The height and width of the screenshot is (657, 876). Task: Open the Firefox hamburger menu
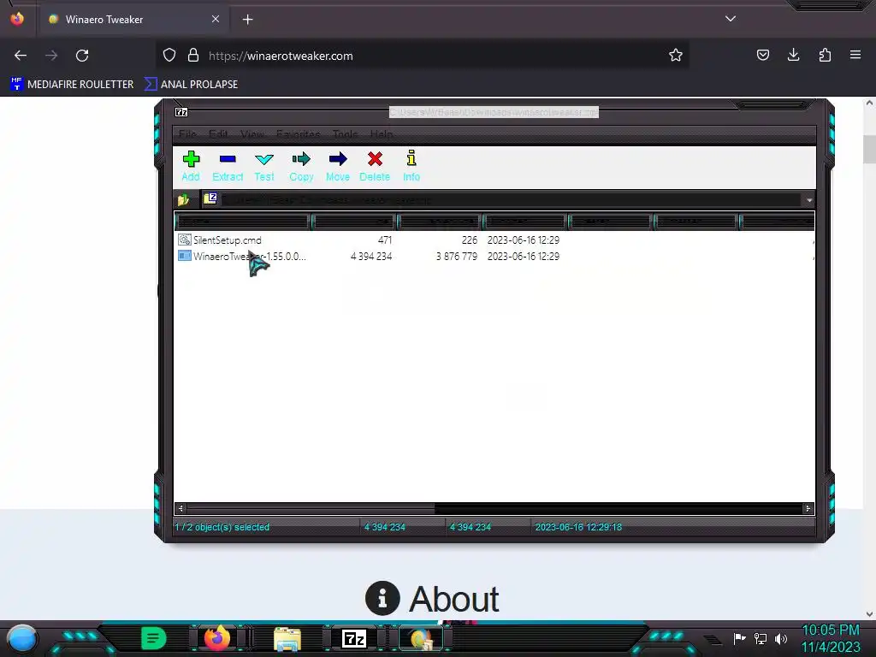[x=855, y=55]
